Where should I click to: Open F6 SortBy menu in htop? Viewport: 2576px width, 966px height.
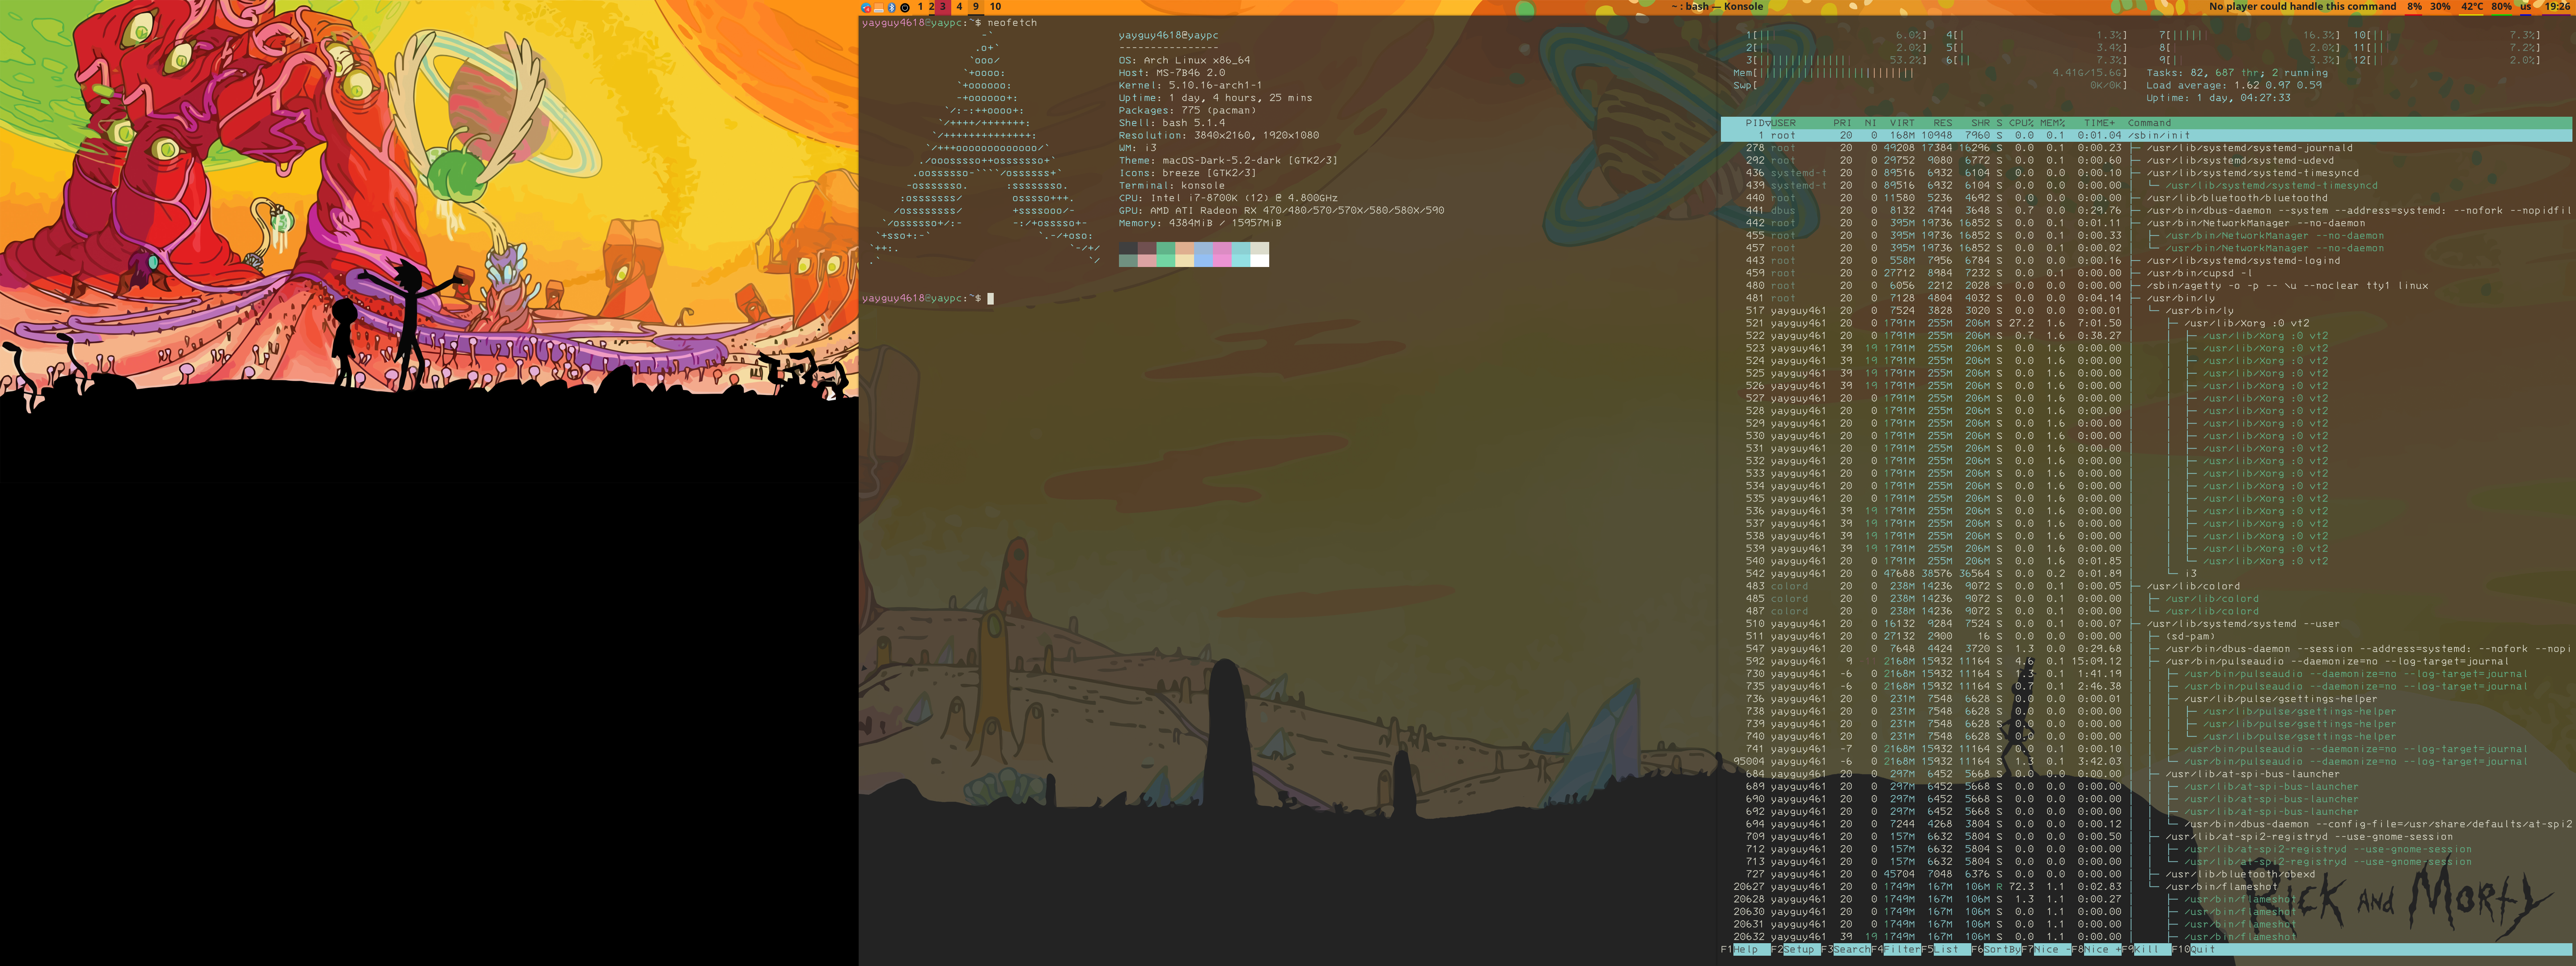(x=2000, y=950)
